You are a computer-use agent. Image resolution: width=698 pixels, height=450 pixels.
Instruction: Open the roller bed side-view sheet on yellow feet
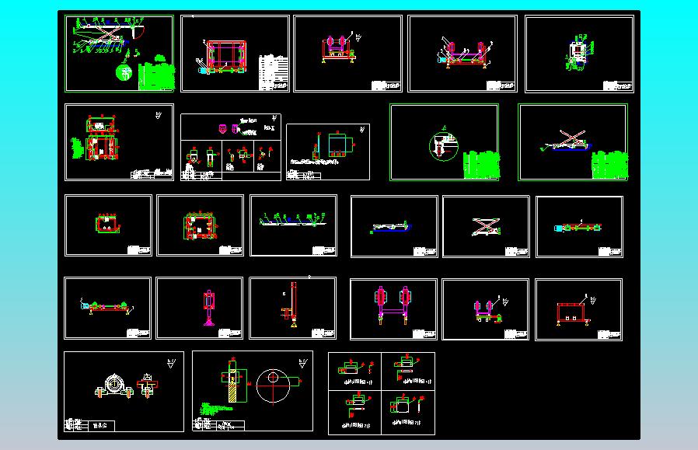point(108,308)
